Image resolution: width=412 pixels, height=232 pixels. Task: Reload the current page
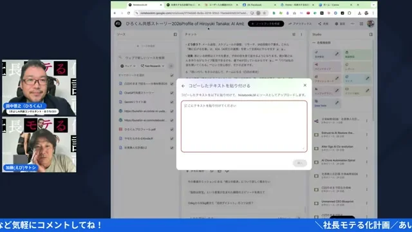coord(129,13)
